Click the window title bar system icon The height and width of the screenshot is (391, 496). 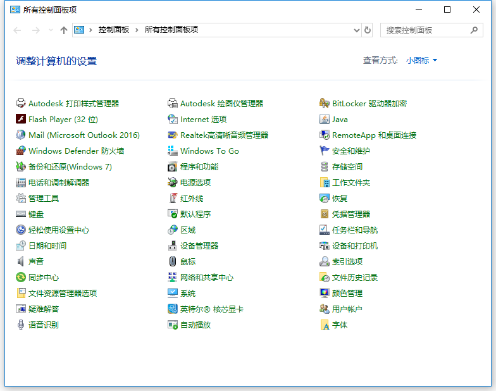pyautogui.click(x=15, y=9)
